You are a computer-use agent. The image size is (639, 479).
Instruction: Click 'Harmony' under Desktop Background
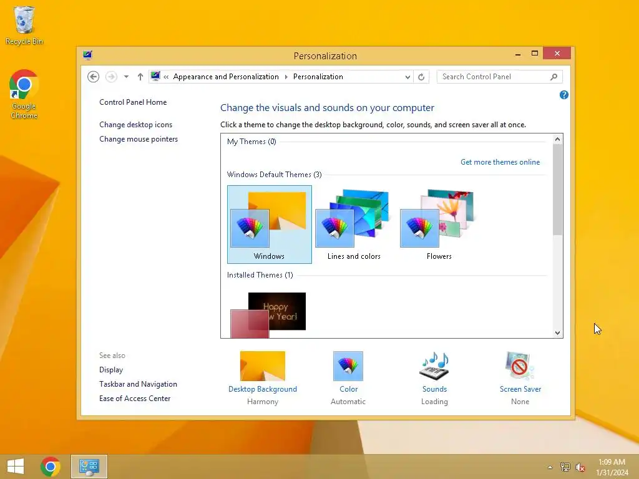coord(263,402)
